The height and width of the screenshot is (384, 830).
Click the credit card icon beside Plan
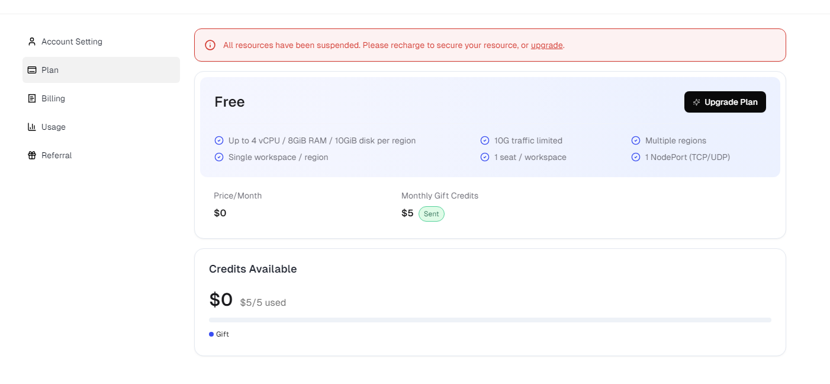[32, 70]
